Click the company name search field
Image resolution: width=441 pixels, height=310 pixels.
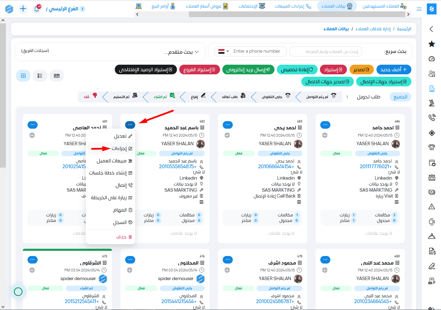(x=325, y=52)
